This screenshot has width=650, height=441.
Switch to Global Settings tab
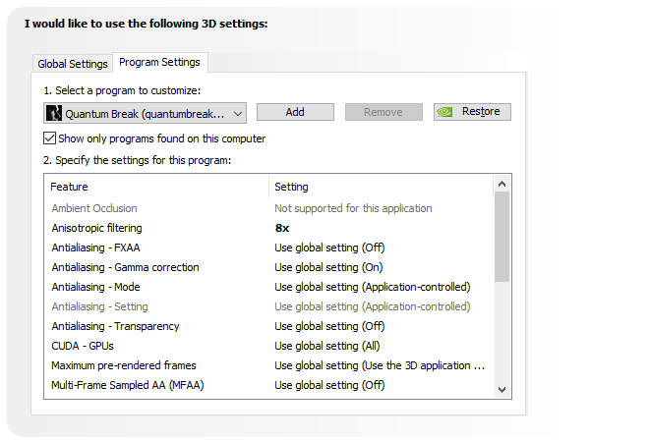click(73, 64)
